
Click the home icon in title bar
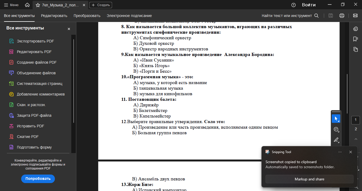coord(27,5)
